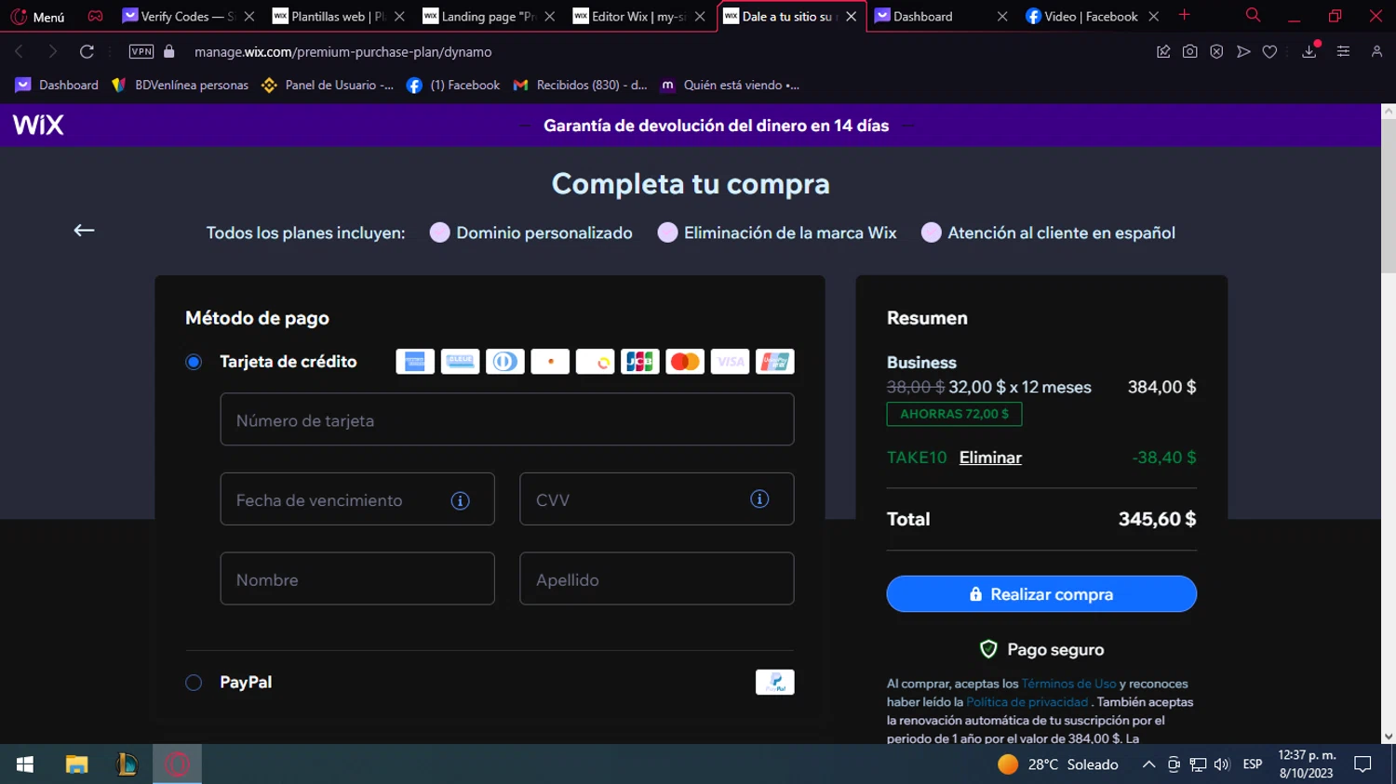Open the send (My Flow) icon
Image resolution: width=1396 pixels, height=784 pixels.
click(1243, 52)
